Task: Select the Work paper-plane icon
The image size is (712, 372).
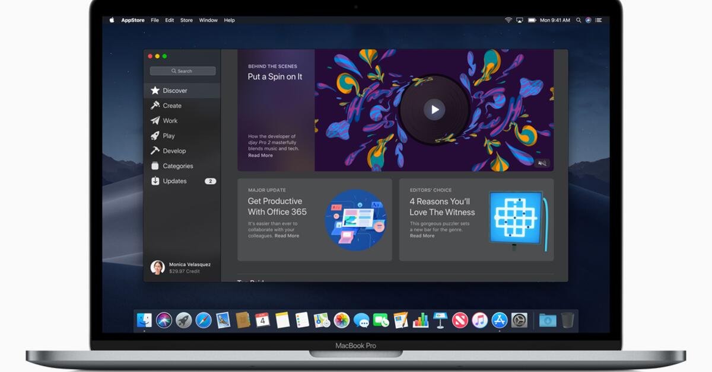Action: pos(155,120)
